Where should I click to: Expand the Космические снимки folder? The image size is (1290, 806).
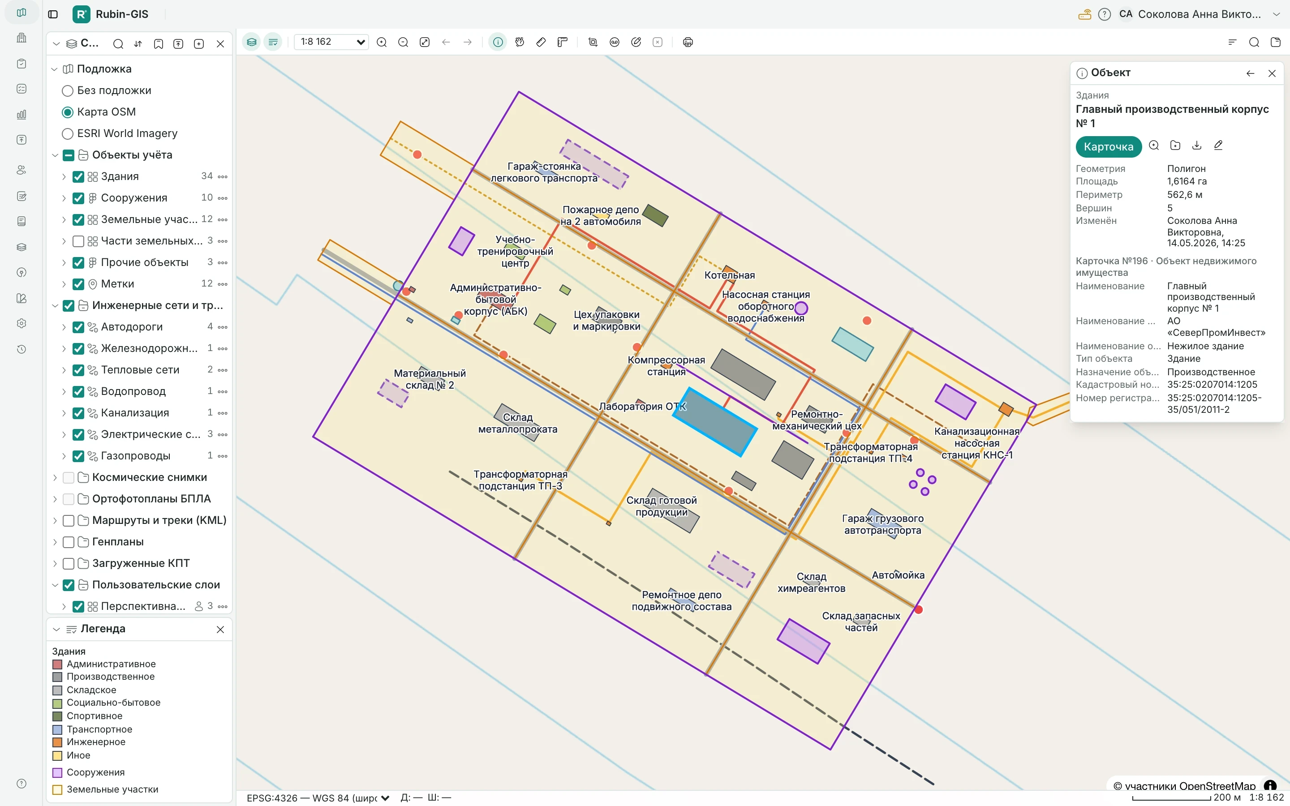click(55, 478)
